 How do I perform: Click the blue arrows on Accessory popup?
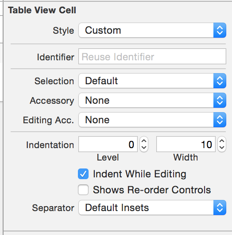(x=220, y=100)
